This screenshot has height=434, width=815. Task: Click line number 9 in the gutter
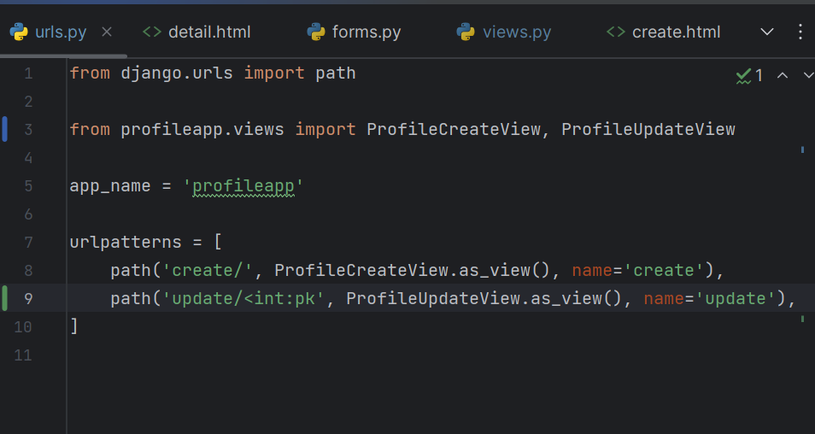pos(28,298)
